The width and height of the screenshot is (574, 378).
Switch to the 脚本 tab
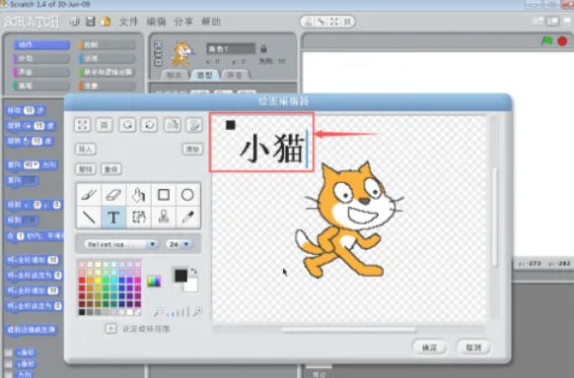[175, 75]
